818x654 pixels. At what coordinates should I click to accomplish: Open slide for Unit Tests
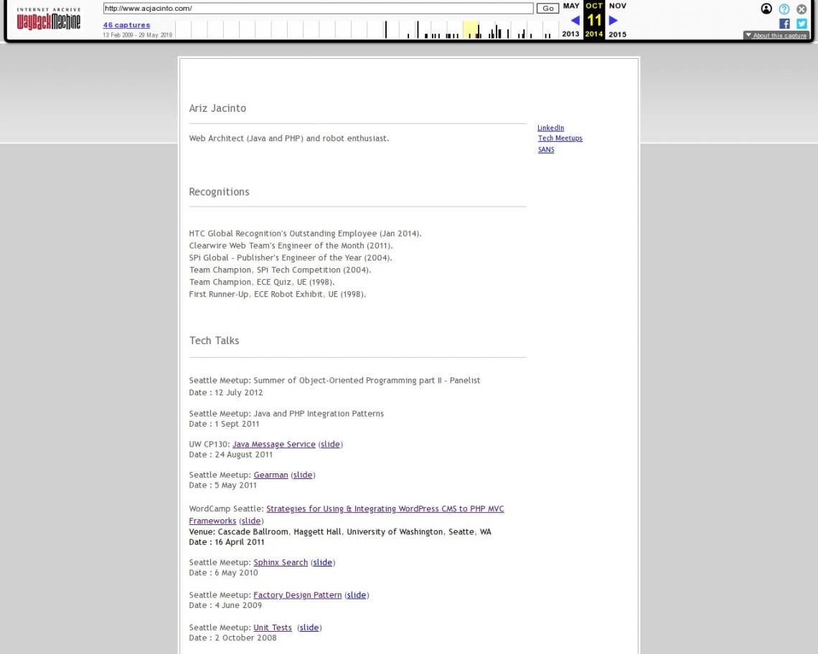click(309, 628)
